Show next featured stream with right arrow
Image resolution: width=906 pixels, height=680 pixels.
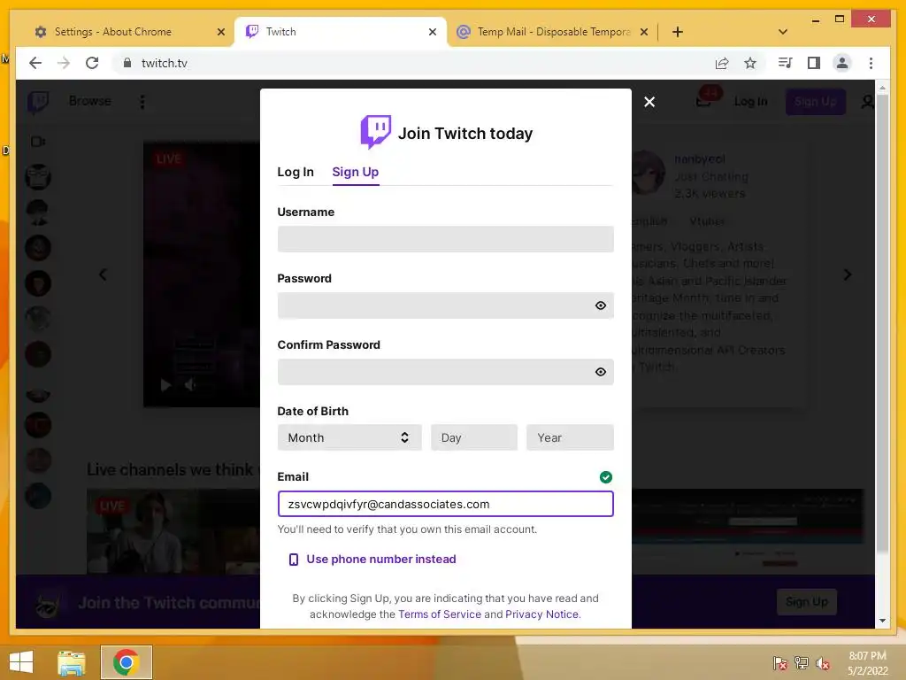(x=847, y=274)
